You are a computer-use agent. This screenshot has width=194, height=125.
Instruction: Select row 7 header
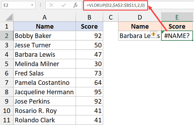[7, 83]
